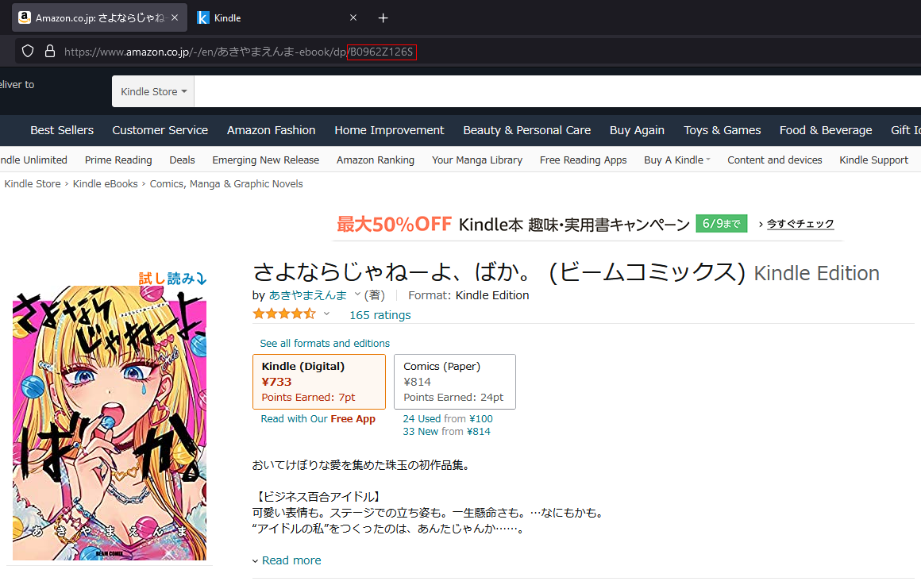Viewport: 921px width, 585px height.
Task: Click Buy Again in navigation bar
Action: point(637,130)
